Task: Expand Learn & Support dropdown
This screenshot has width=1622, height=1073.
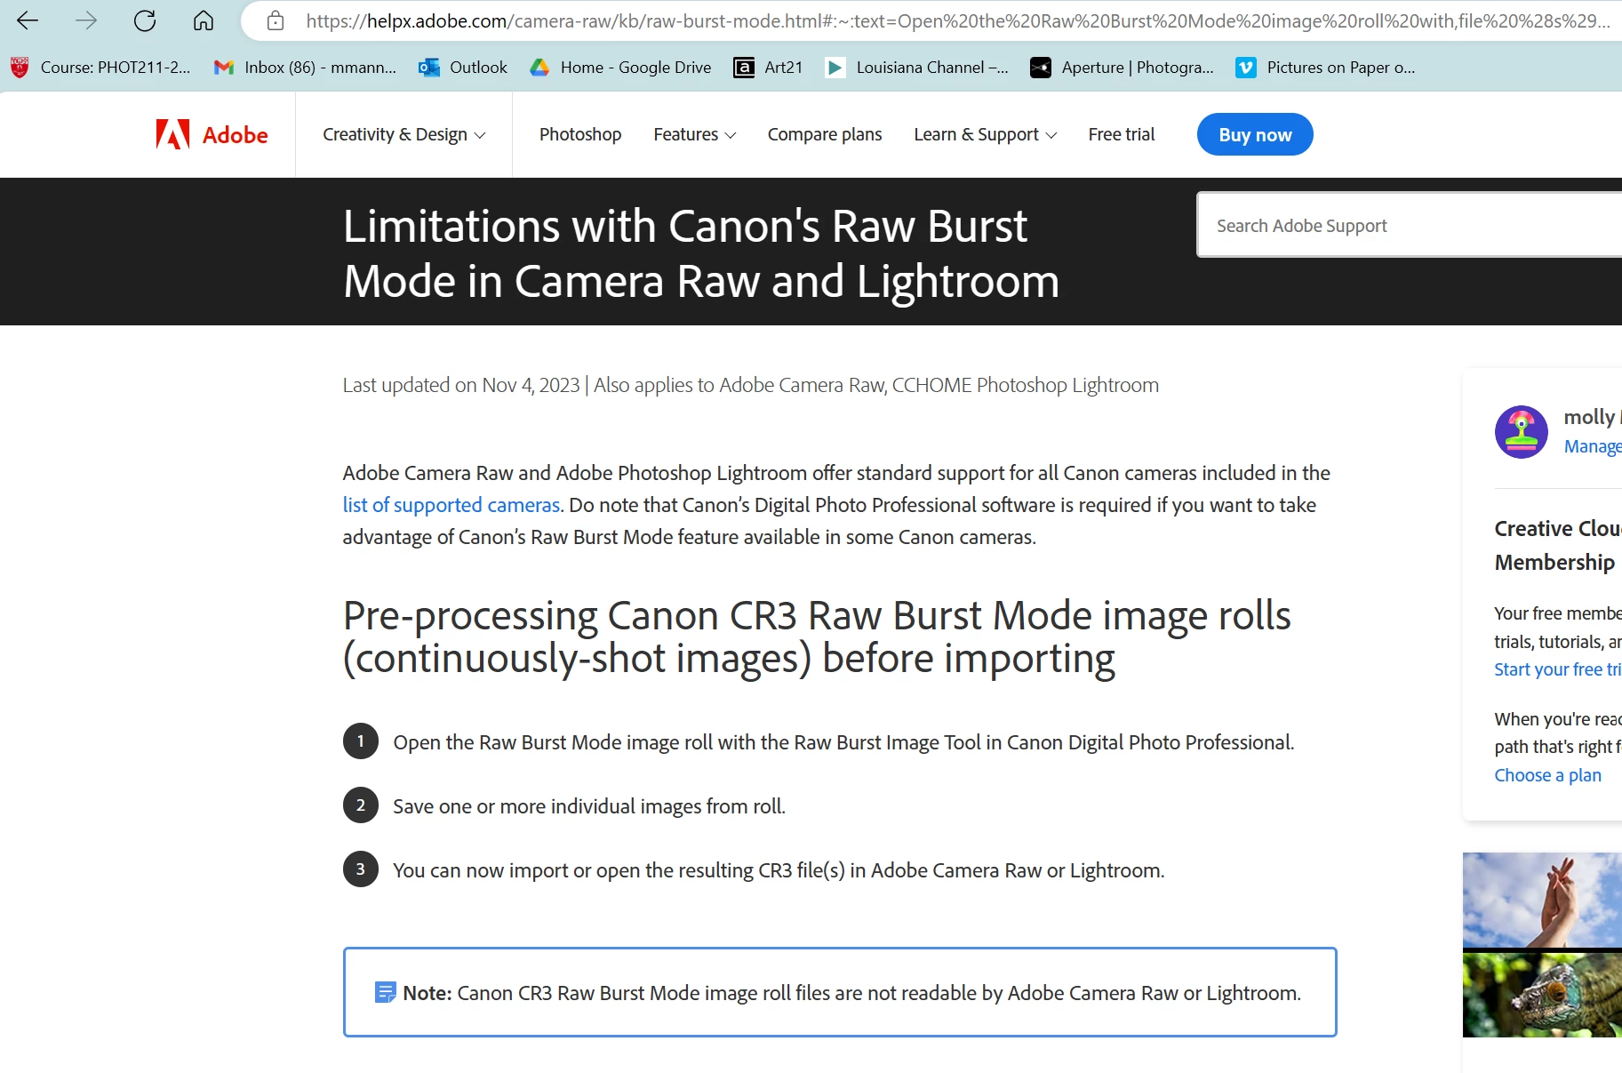Action: tap(985, 134)
